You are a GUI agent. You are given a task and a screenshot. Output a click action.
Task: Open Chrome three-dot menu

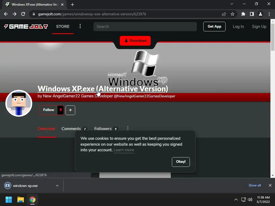(x=269, y=14)
